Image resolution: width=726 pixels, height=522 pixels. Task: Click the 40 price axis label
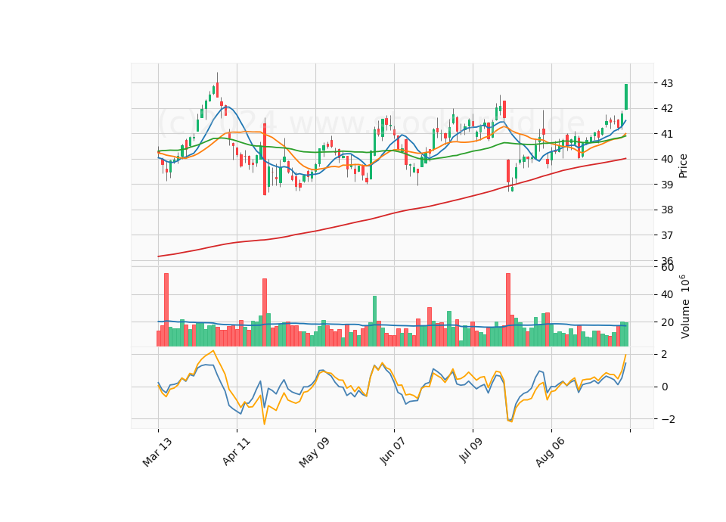pos(667,160)
